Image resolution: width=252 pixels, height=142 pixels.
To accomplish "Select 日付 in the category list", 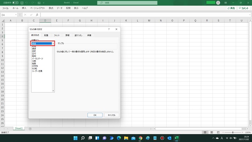I will [x=34, y=54].
